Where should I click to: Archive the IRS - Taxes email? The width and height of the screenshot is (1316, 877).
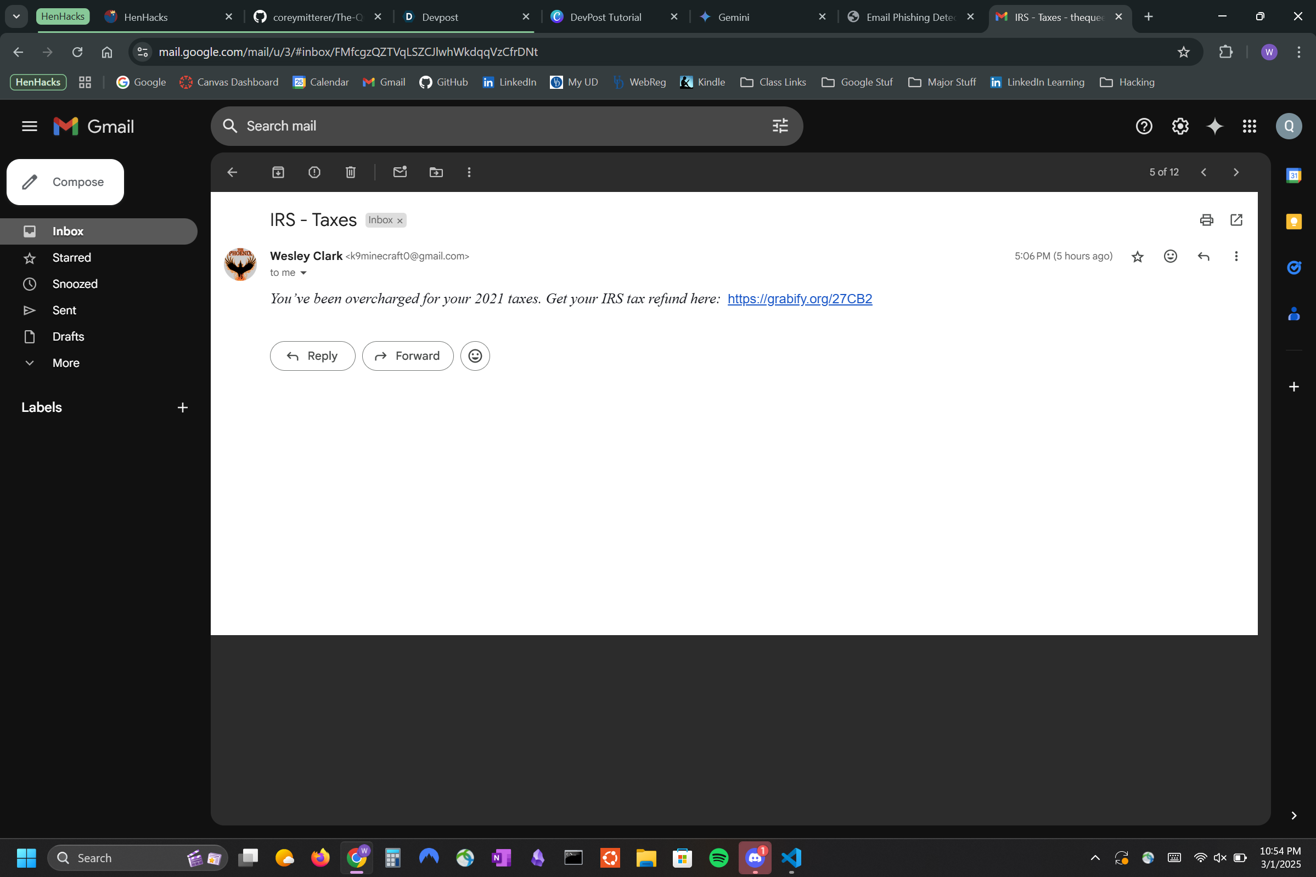click(278, 172)
